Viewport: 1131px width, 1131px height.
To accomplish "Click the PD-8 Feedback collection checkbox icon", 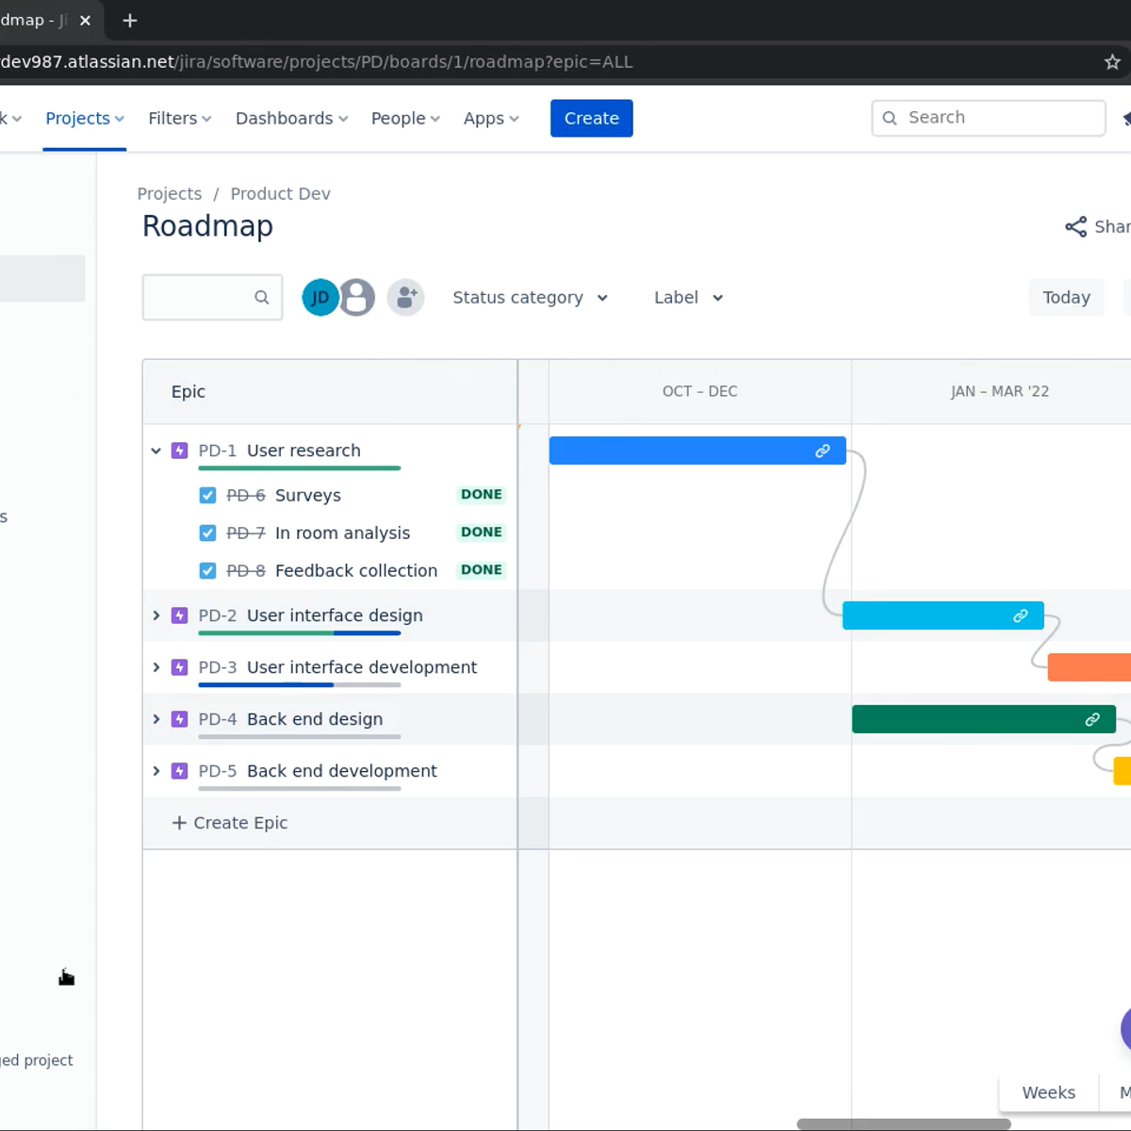I will (207, 571).
